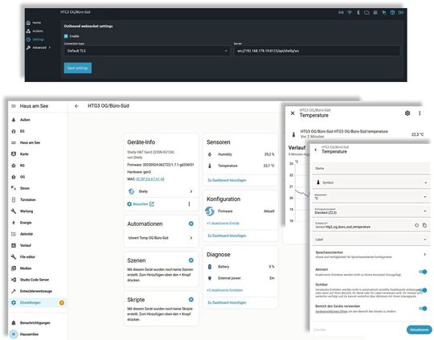Screen dimensions: 434x340
Task: Click the Aktualisieren button
Action: point(419,330)
